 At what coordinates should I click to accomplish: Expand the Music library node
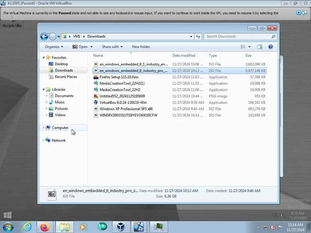pos(46,102)
